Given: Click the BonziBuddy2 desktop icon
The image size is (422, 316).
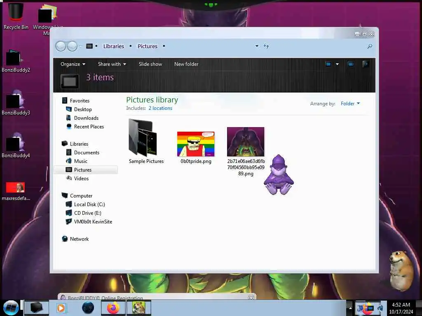Looking at the screenshot, I should click(x=16, y=61).
